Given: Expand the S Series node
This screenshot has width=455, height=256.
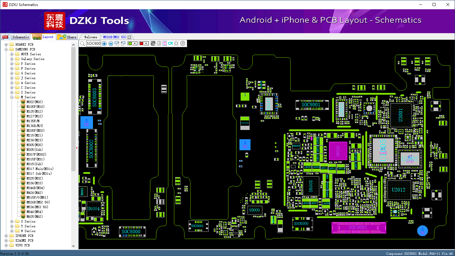Looking at the screenshot, I should click(x=12, y=221).
